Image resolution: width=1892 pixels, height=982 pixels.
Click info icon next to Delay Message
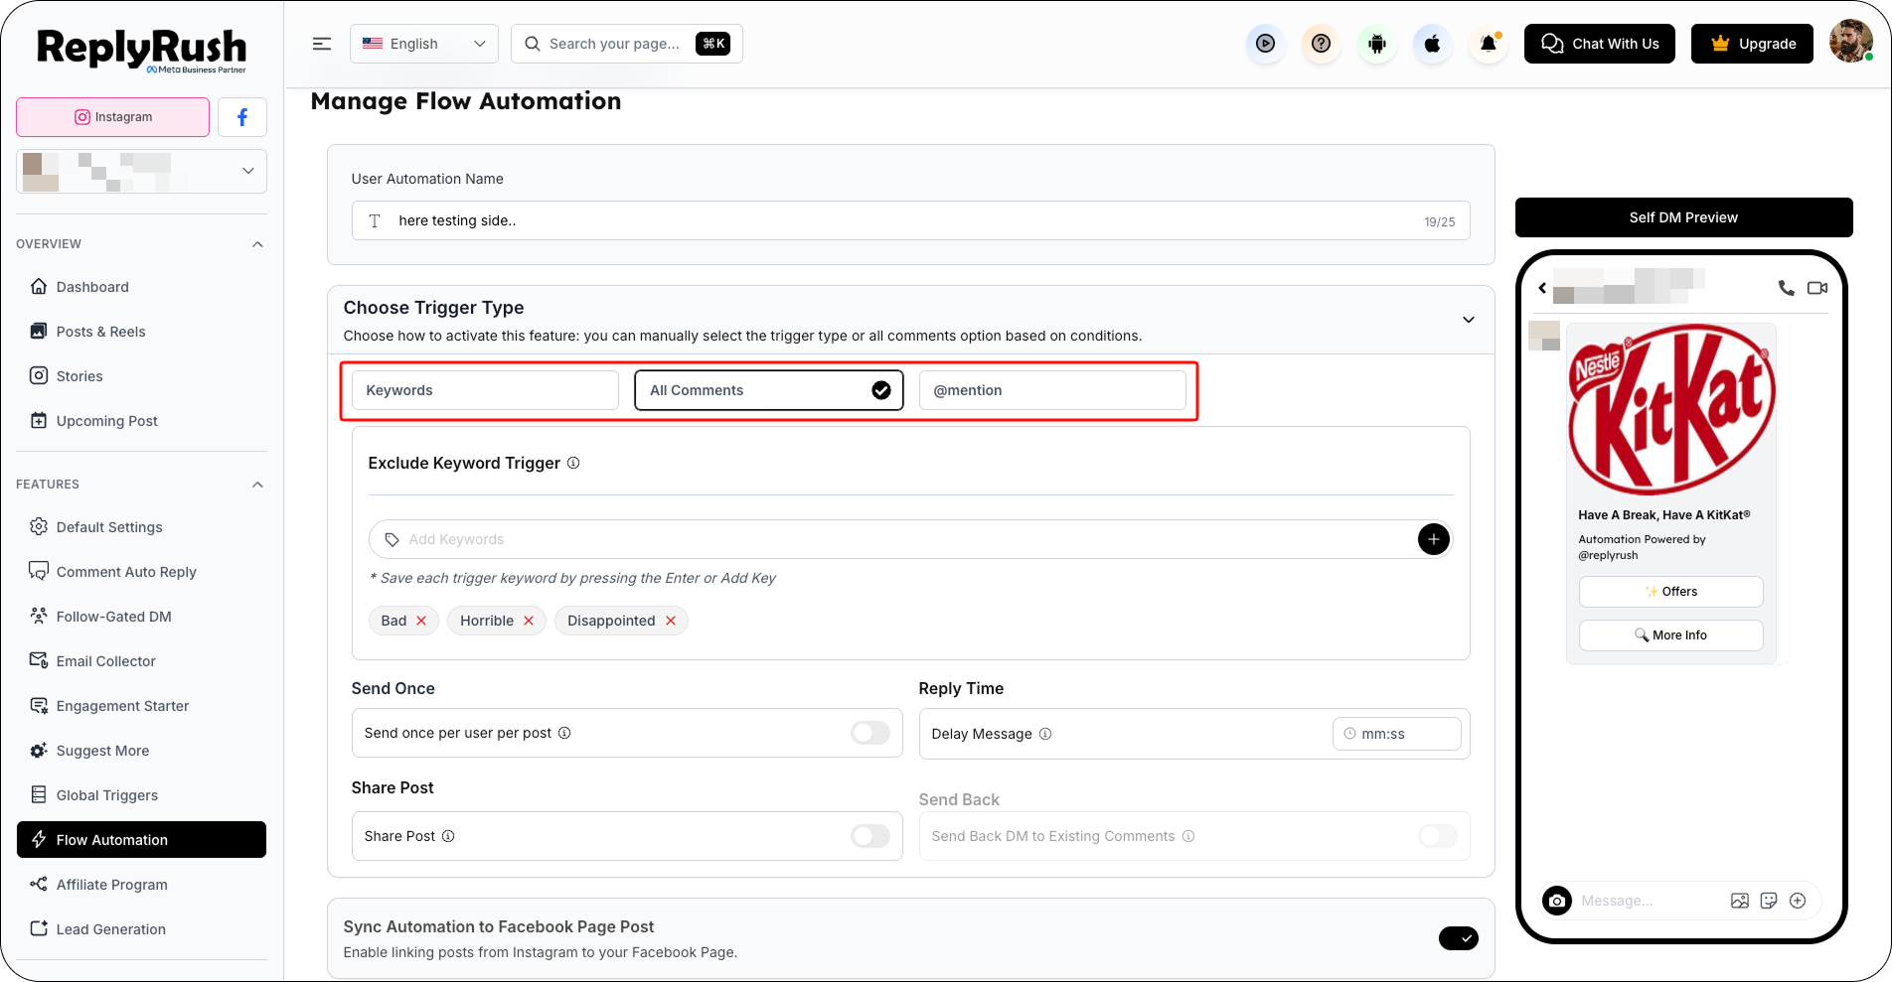[x=1045, y=734]
